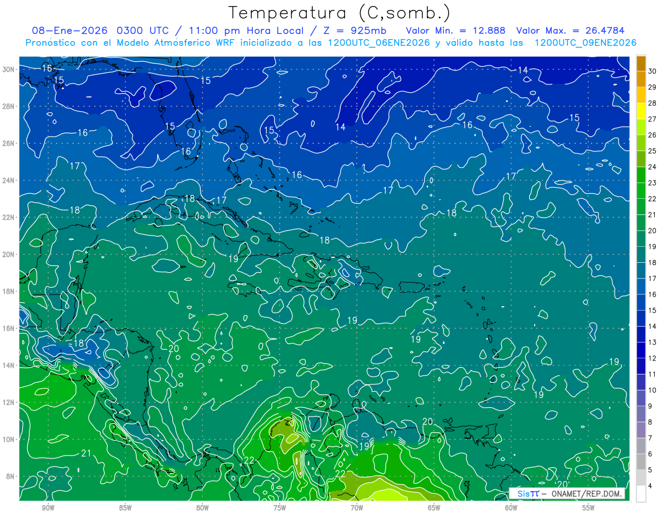Click the color bar label 11

coord(653,374)
